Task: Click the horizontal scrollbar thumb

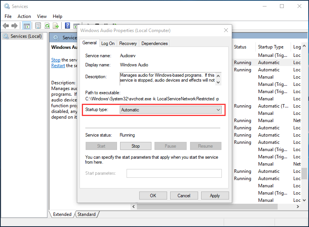Action: (207, 206)
